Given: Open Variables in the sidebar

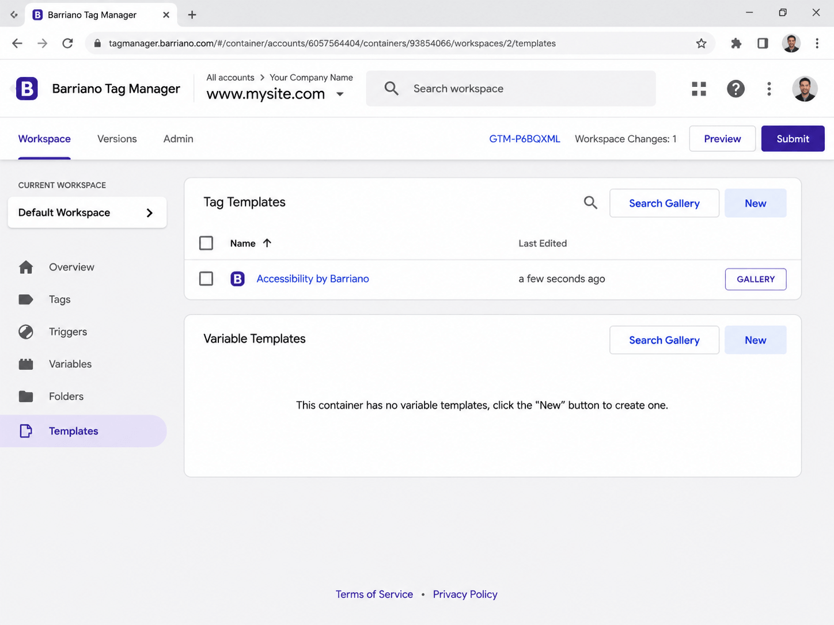Looking at the screenshot, I should pyautogui.click(x=70, y=364).
